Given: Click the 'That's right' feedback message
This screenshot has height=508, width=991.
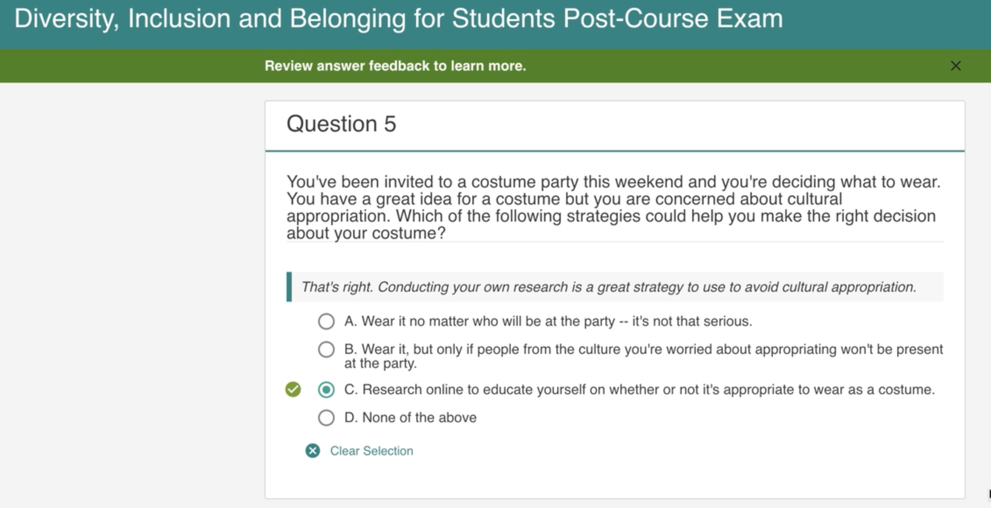Looking at the screenshot, I should coord(608,287).
